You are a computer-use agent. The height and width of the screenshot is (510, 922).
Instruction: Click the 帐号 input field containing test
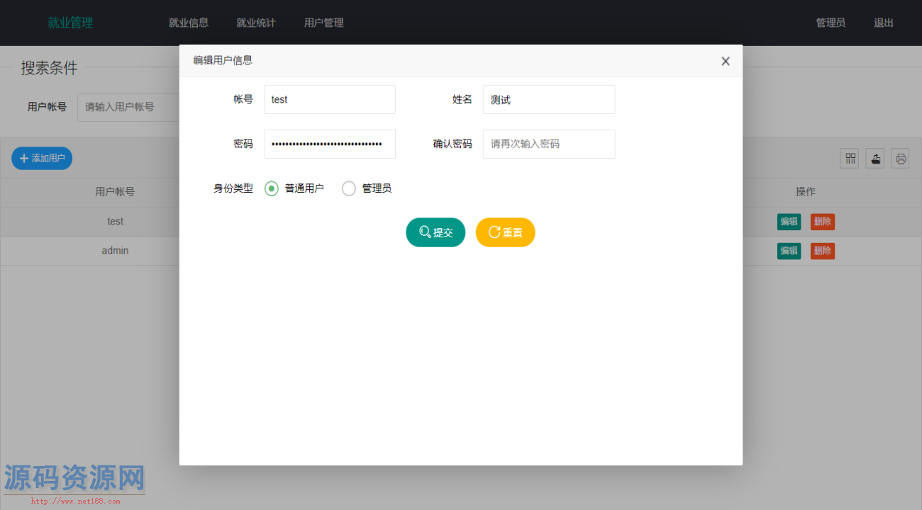pos(330,100)
